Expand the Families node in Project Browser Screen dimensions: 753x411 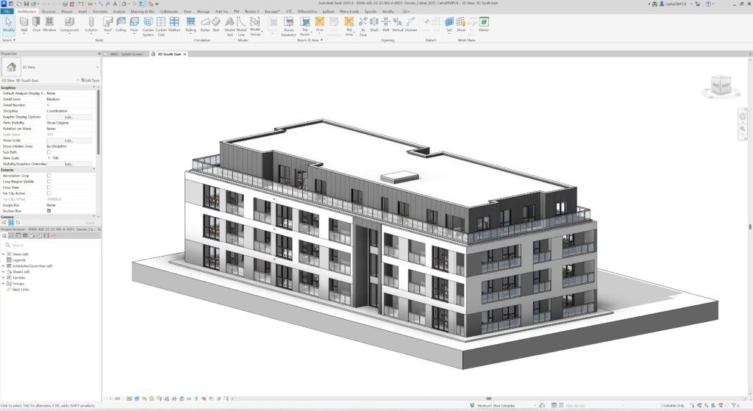[3, 277]
